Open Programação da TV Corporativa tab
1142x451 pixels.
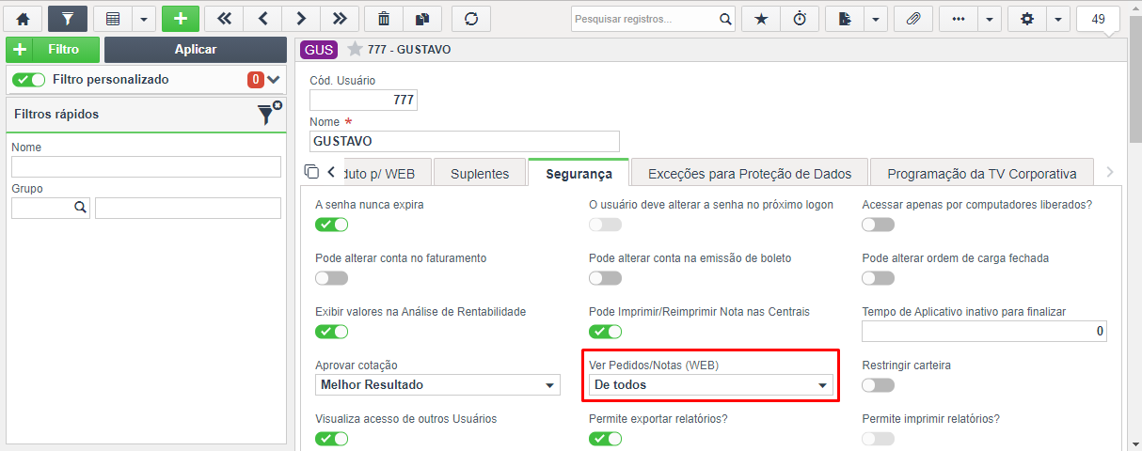tap(982, 173)
